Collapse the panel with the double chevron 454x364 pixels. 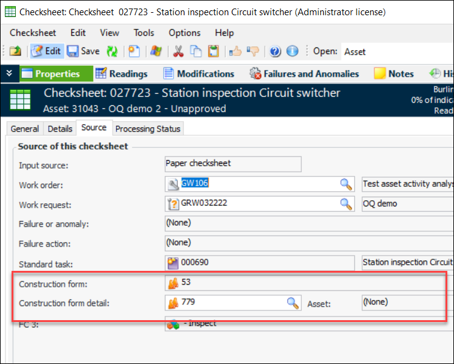9,74
